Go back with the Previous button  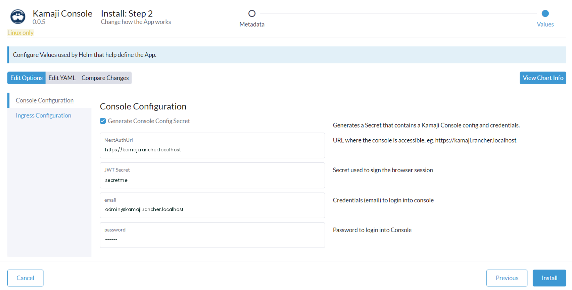click(507, 278)
